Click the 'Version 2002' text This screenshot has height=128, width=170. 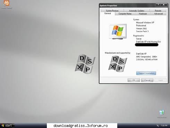[x=141, y=29]
